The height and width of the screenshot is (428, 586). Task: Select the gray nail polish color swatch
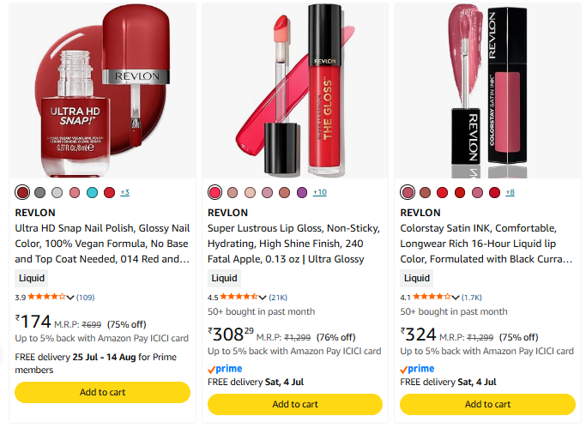(39, 192)
